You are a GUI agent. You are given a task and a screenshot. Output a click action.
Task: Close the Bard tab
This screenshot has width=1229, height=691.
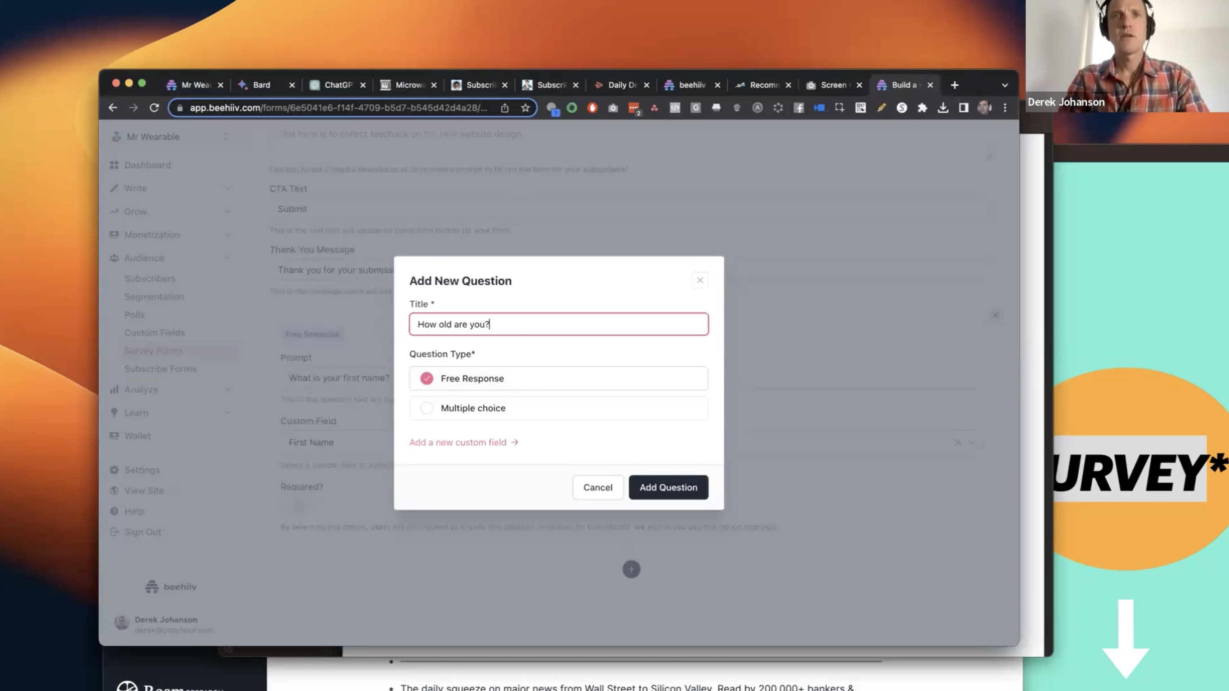[292, 85]
